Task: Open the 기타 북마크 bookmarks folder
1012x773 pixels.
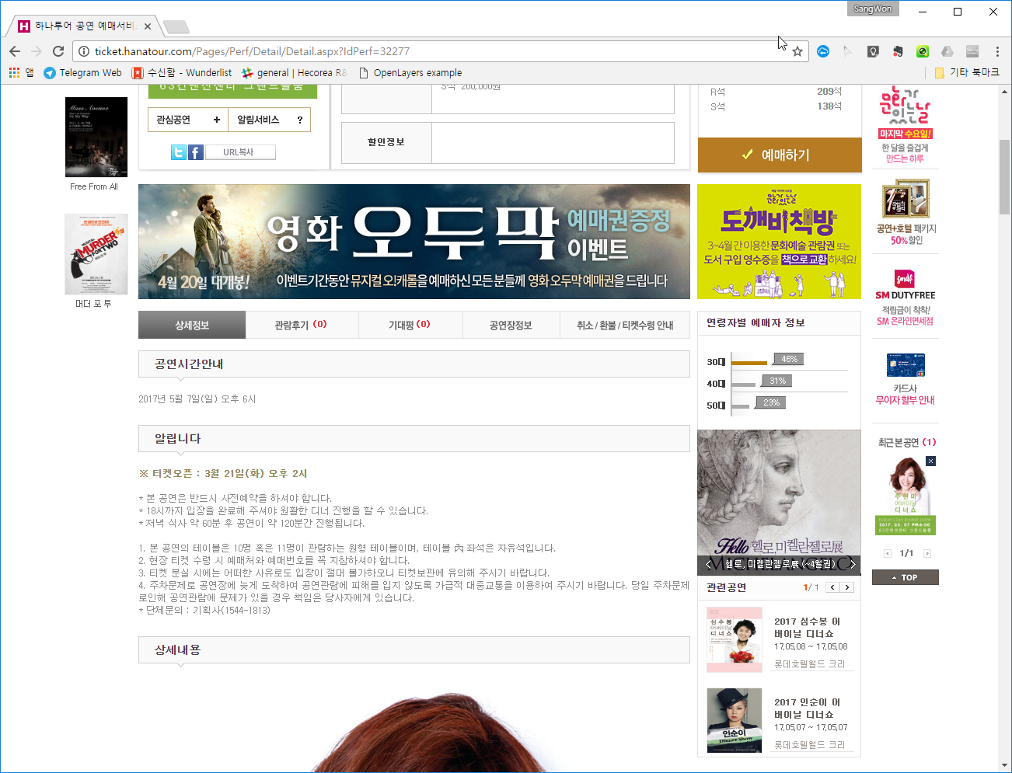Action: (966, 72)
